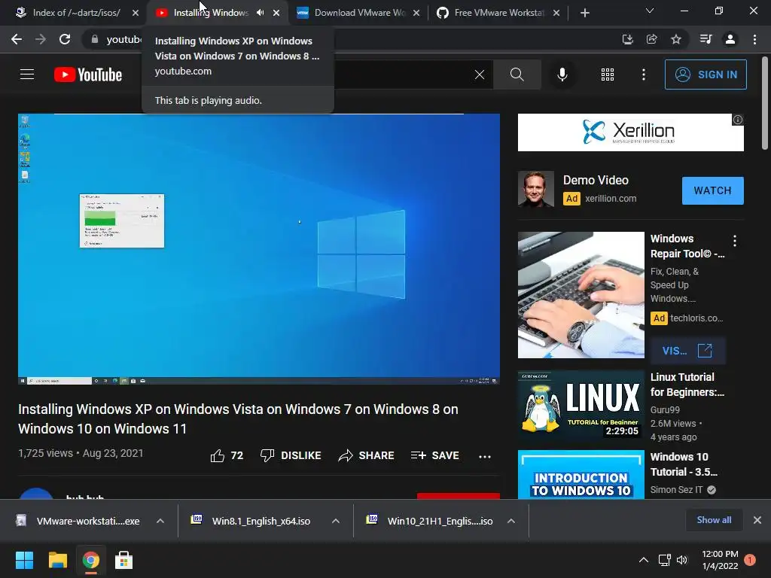
Task: Open File Explorer from taskbar
Action: 57,560
